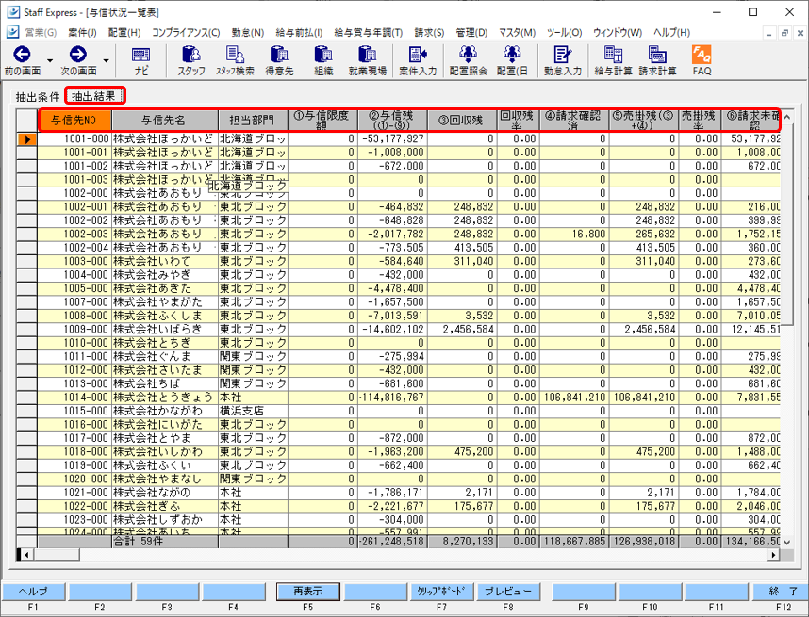Image resolution: width=809 pixels, height=617 pixels.
Task: Click the document icon left of 営業 menu
Action: (x=13, y=32)
